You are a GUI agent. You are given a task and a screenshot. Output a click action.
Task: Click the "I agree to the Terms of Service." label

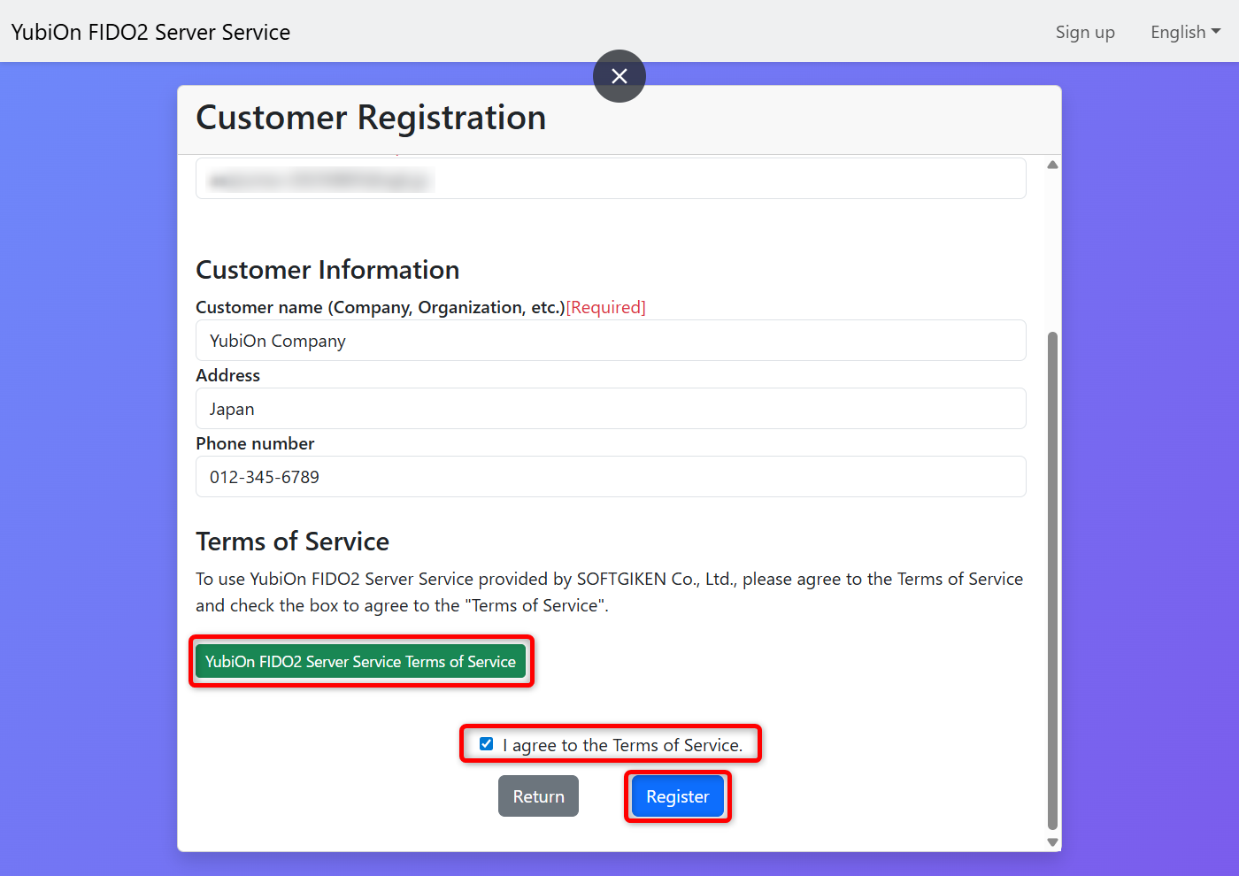tap(623, 745)
